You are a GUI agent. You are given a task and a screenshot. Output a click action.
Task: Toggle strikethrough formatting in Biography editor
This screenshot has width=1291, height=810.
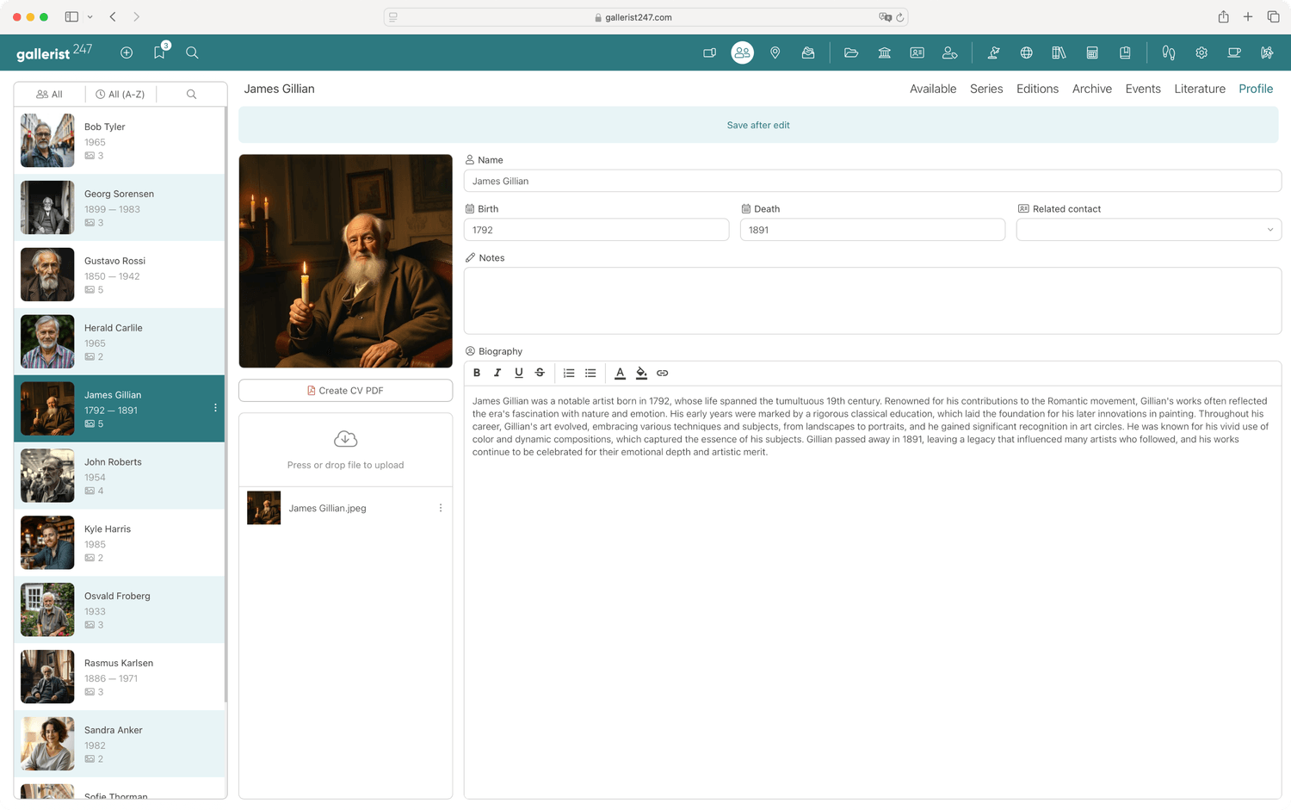point(540,373)
